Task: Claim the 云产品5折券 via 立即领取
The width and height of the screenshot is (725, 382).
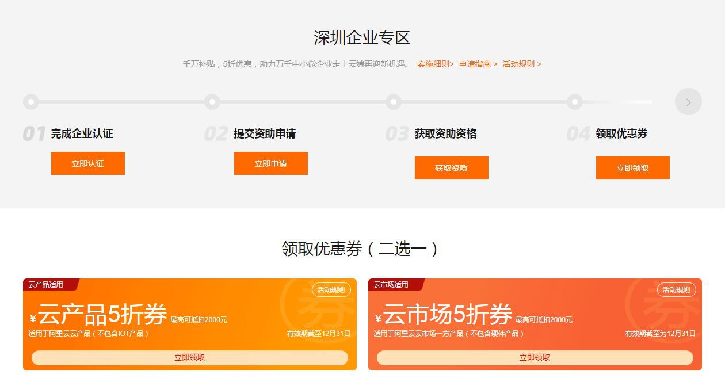Action: coord(190,357)
